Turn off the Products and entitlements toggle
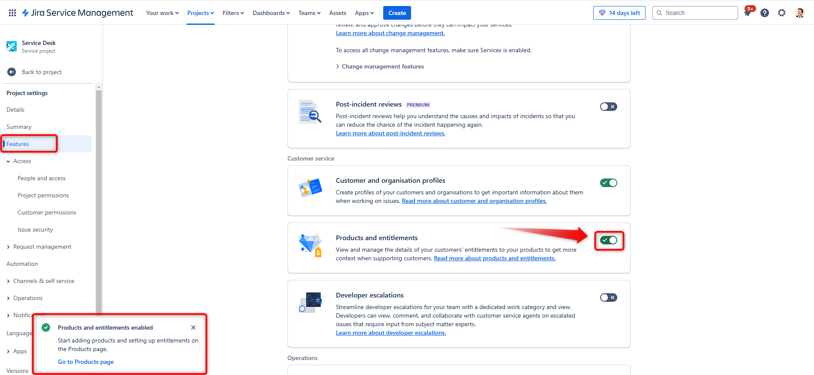 pos(608,240)
